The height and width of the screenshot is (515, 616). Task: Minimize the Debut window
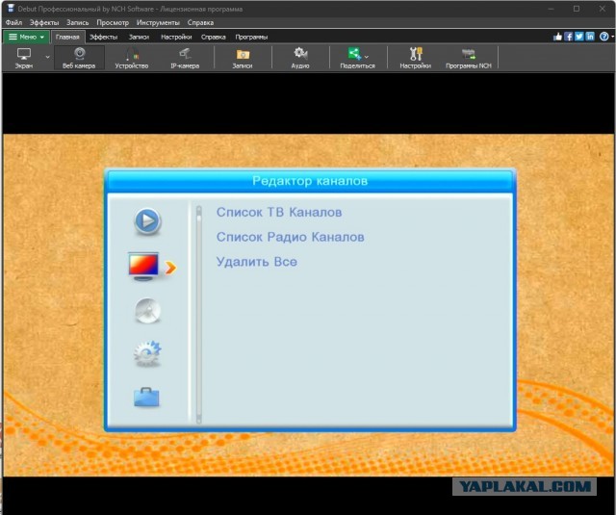point(551,9)
